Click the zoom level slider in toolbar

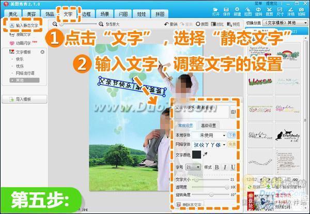78,24
